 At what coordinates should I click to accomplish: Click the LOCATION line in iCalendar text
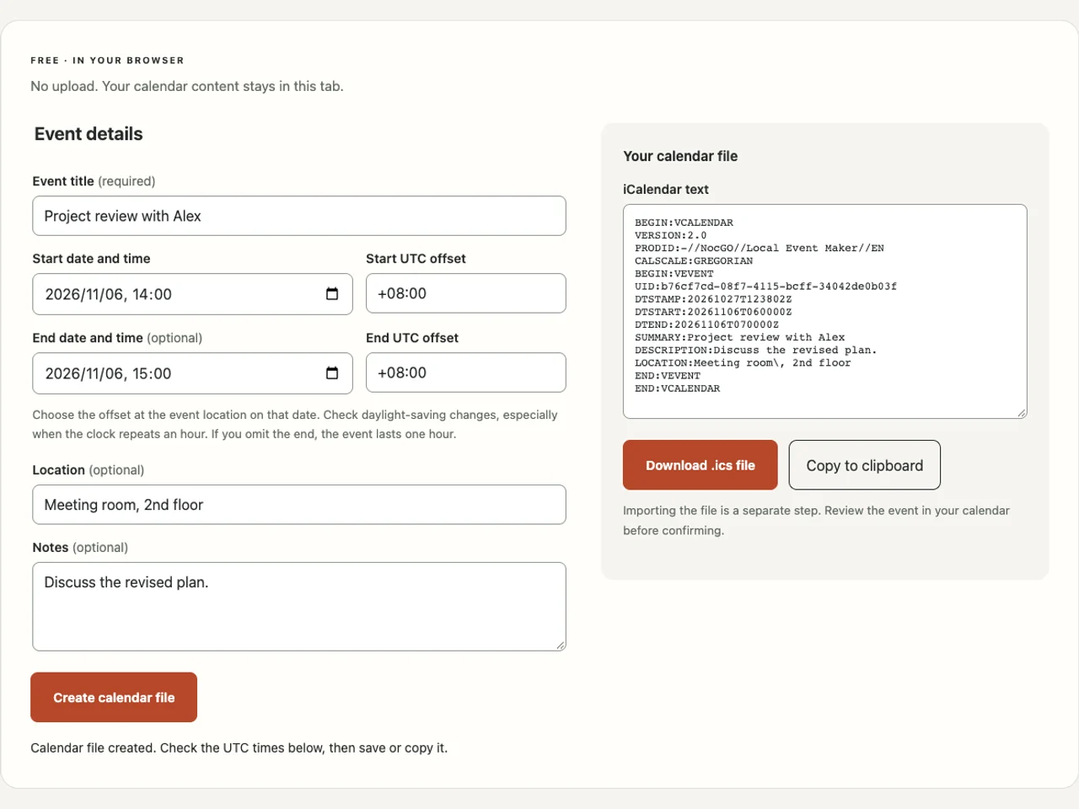click(x=743, y=363)
